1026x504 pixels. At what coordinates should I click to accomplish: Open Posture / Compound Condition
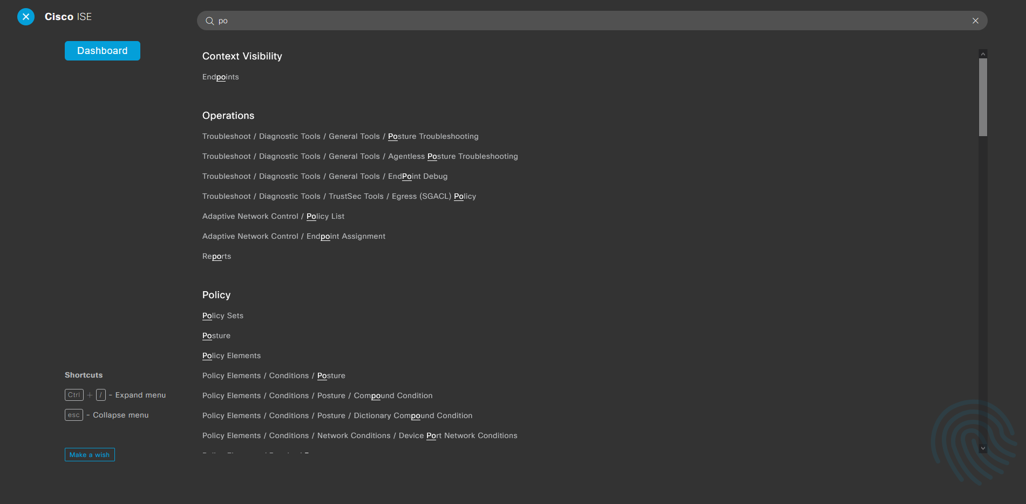pyautogui.click(x=317, y=396)
